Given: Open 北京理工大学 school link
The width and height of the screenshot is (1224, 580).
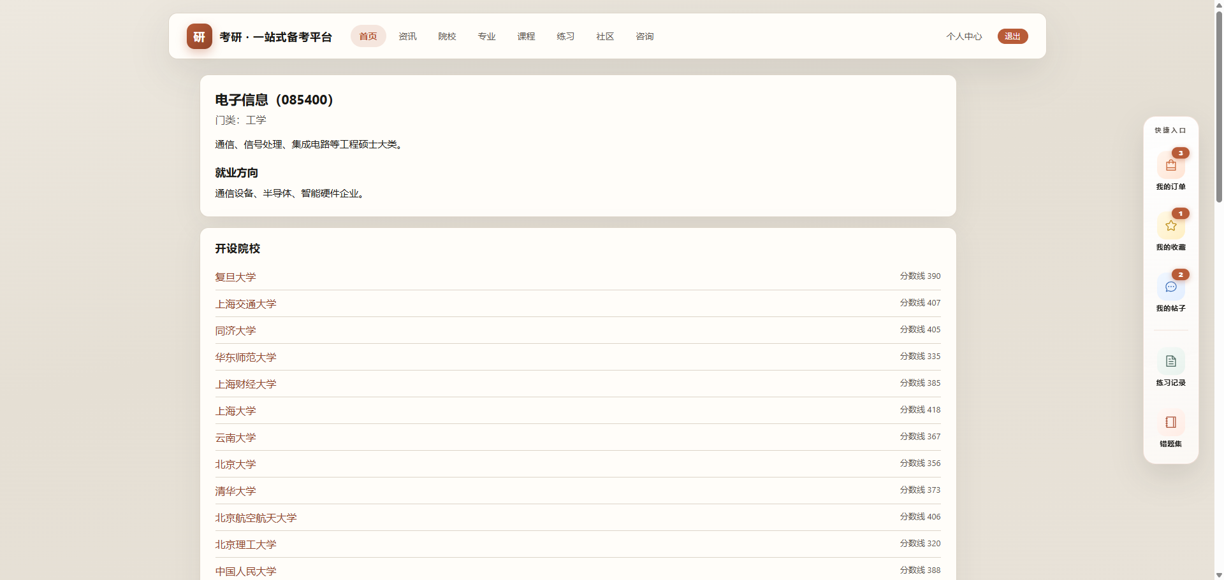Looking at the screenshot, I should [x=245, y=544].
